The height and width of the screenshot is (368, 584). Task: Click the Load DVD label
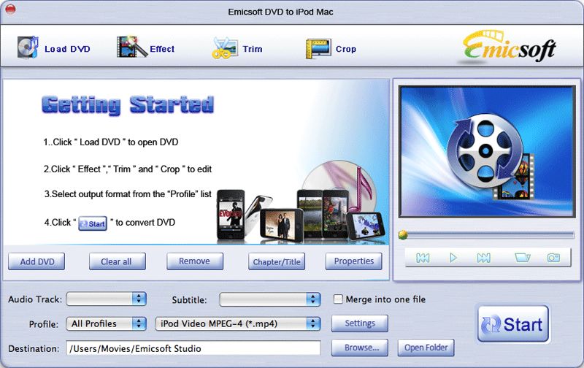point(67,49)
